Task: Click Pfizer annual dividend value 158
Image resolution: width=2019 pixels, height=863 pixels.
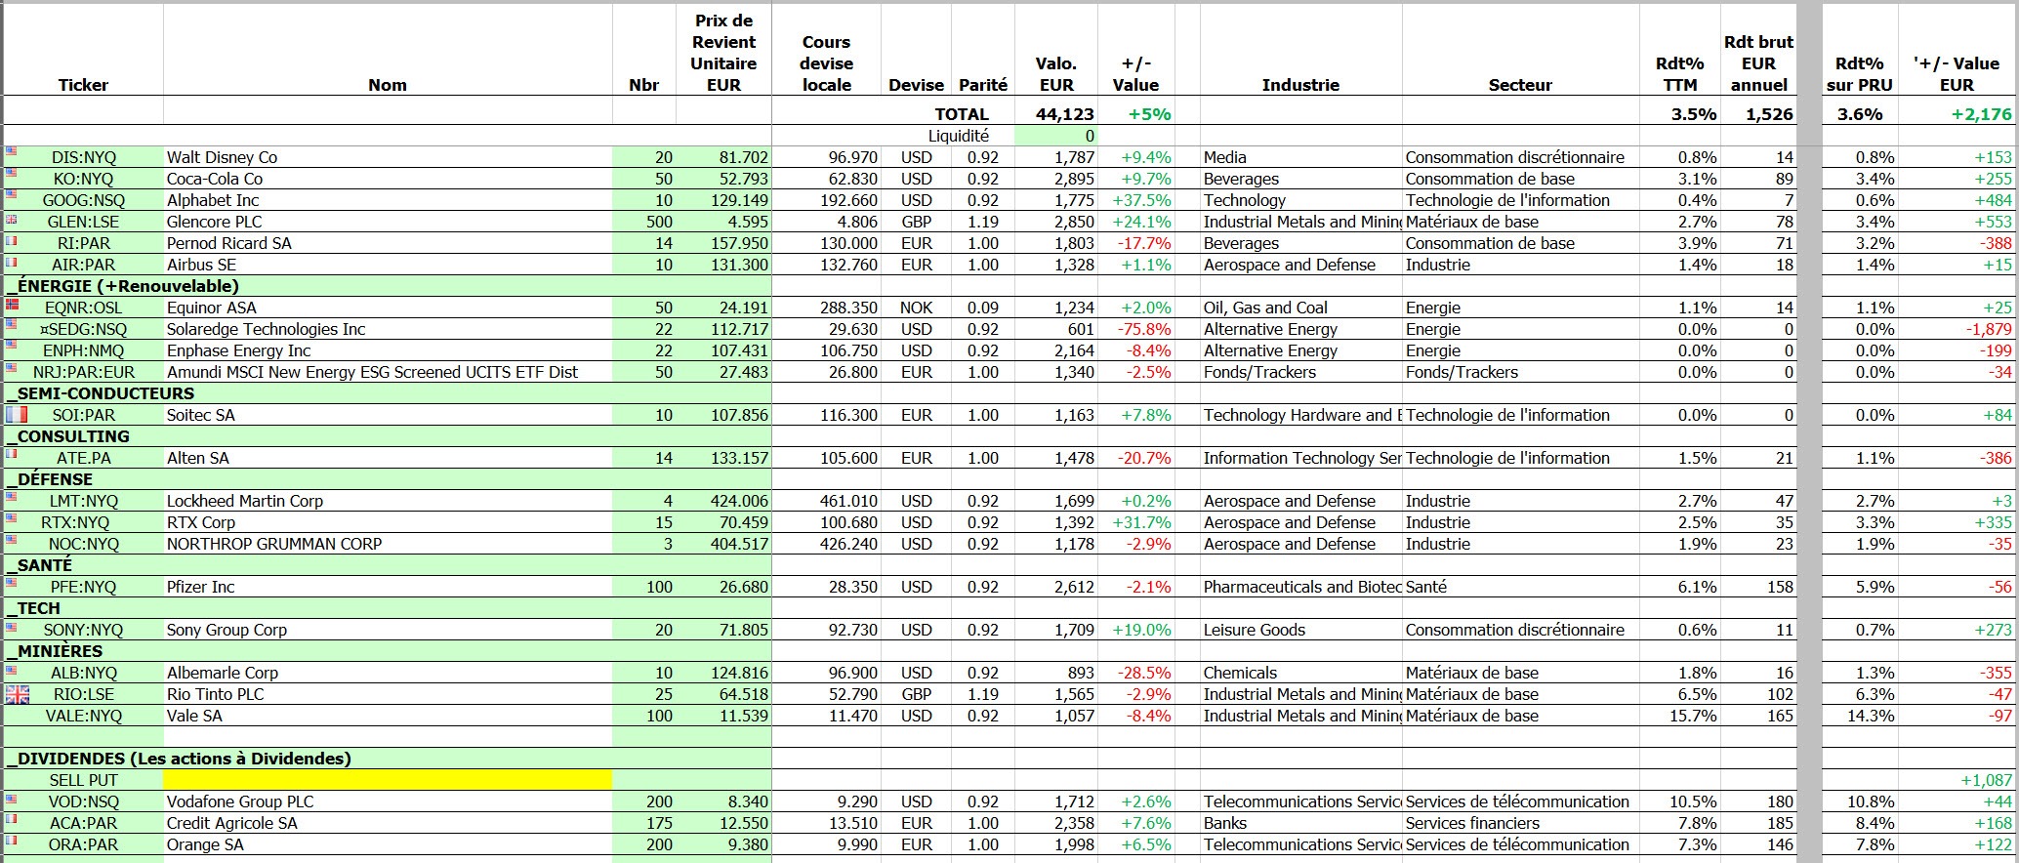Action: point(1758,587)
